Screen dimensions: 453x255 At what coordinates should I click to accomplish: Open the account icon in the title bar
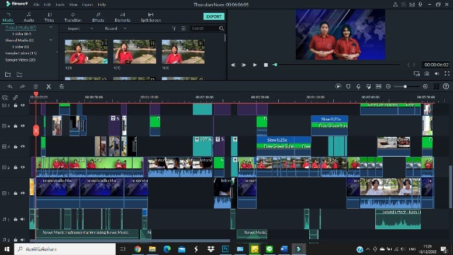(x=395, y=5)
